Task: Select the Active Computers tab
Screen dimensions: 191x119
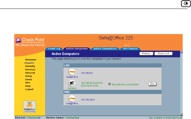Action: (77, 49)
